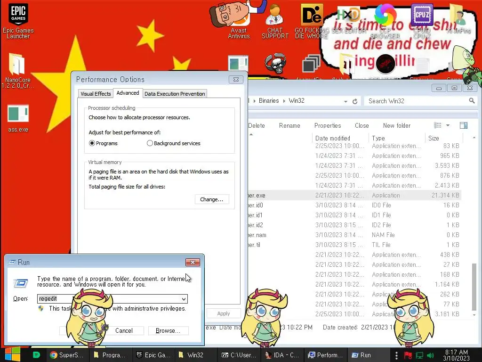Select the 'her.til' file row
This screenshot has width=482, height=362.
(x=354, y=245)
